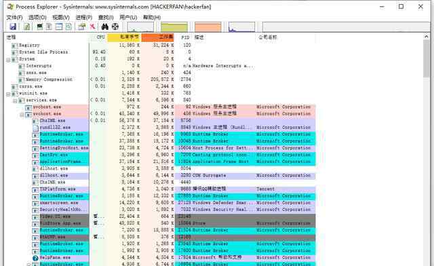Open the 文件(F) menu
Screen dimensions: 434x266
(14, 17)
